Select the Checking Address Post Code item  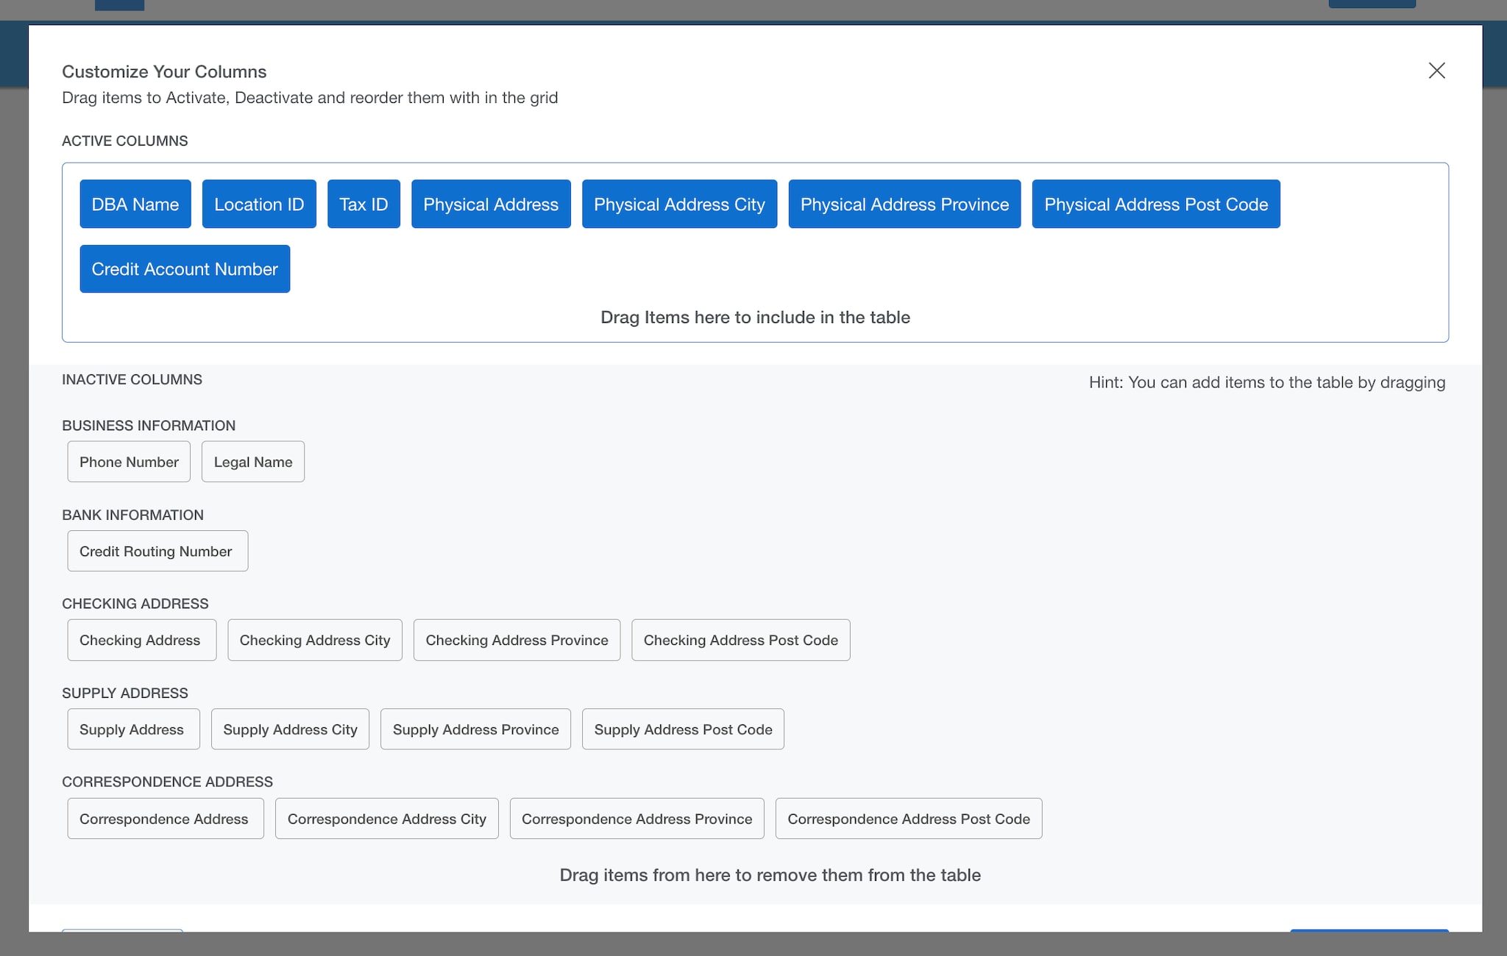[x=741, y=640]
